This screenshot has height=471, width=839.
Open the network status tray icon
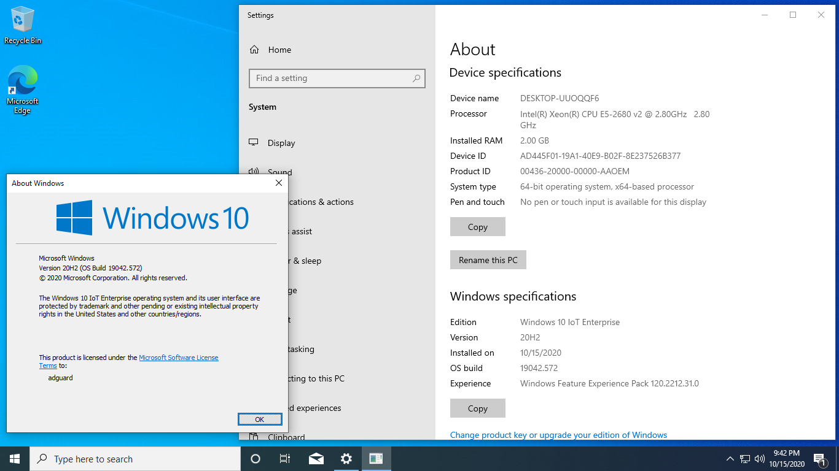pos(745,459)
